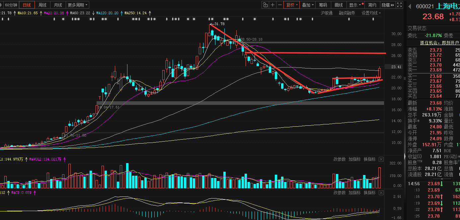
Task: Open the 设置均线 dropdown
Action: pyautogui.click(x=371, y=13)
